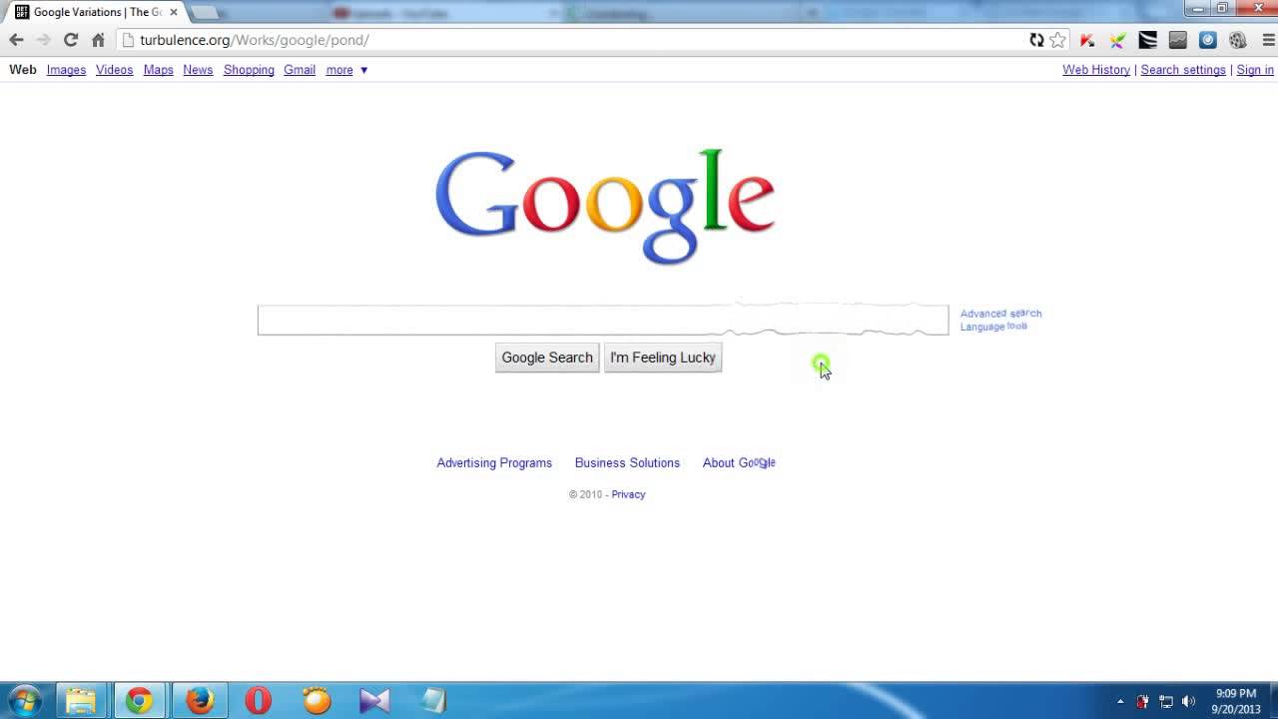Screen dimensions: 1278x719
Task: Launch Opera from the taskbar
Action: (258, 700)
